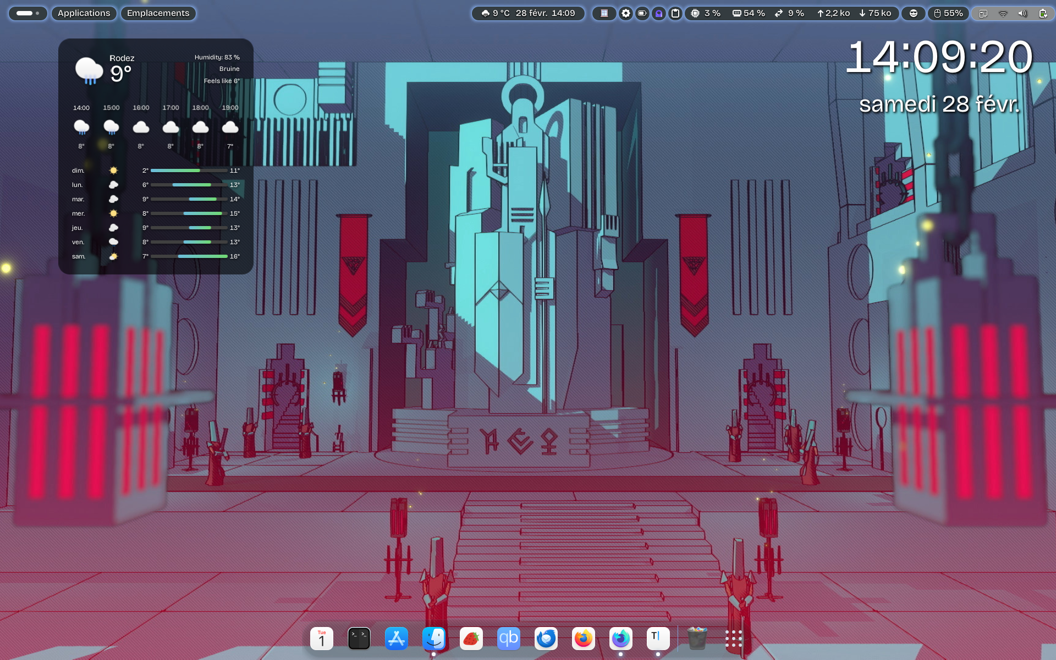Click the settings gear indicator in top bar
The height and width of the screenshot is (660, 1056).
tap(625, 13)
